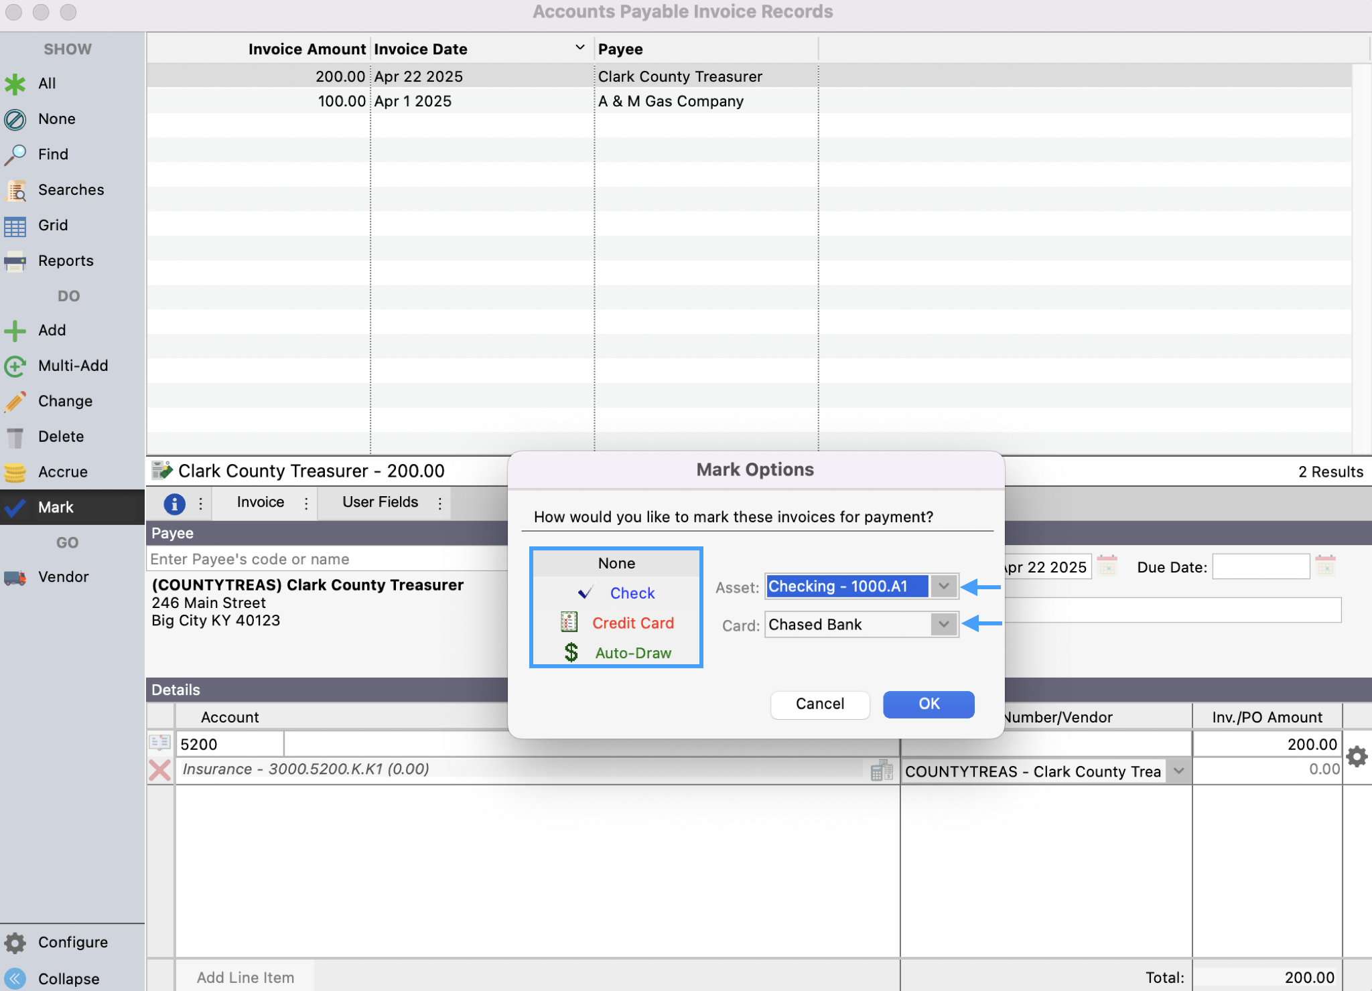Open the Card Chased Bank dropdown

943,625
